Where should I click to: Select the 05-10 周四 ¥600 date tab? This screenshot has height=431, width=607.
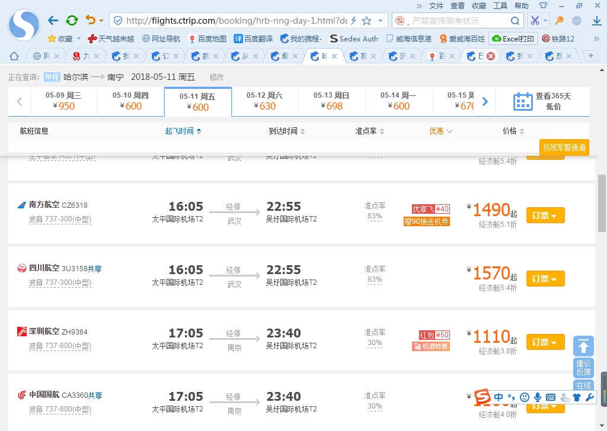pos(131,101)
